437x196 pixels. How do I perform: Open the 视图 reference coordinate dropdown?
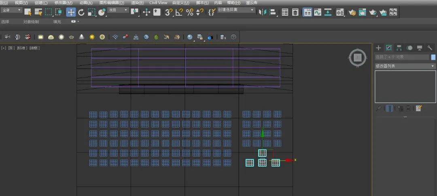tap(119, 10)
